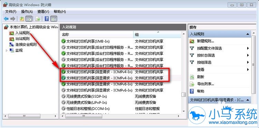The image size is (259, 128).
Task: Click the 监视 tree node icon
Action: pos(12,50)
